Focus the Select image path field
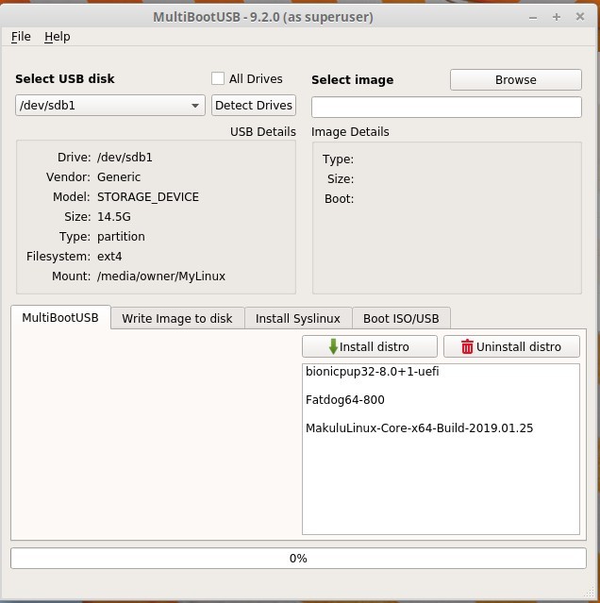 coord(446,107)
